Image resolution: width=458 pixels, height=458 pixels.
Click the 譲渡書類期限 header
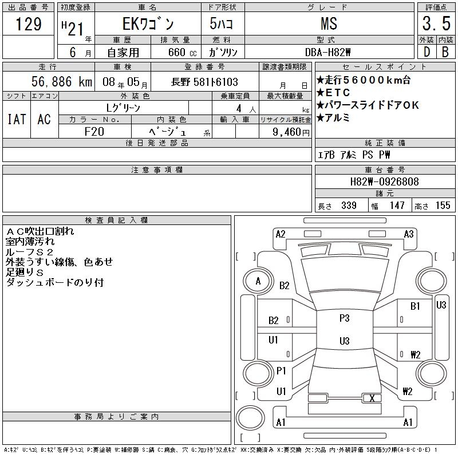285,67
